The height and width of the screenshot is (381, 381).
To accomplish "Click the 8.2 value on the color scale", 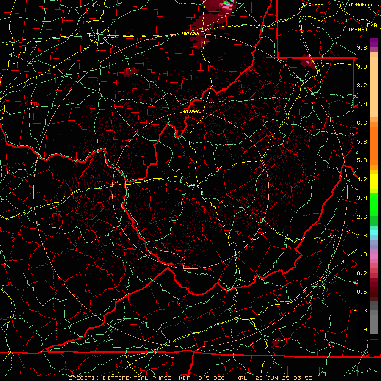I will (362, 85).
